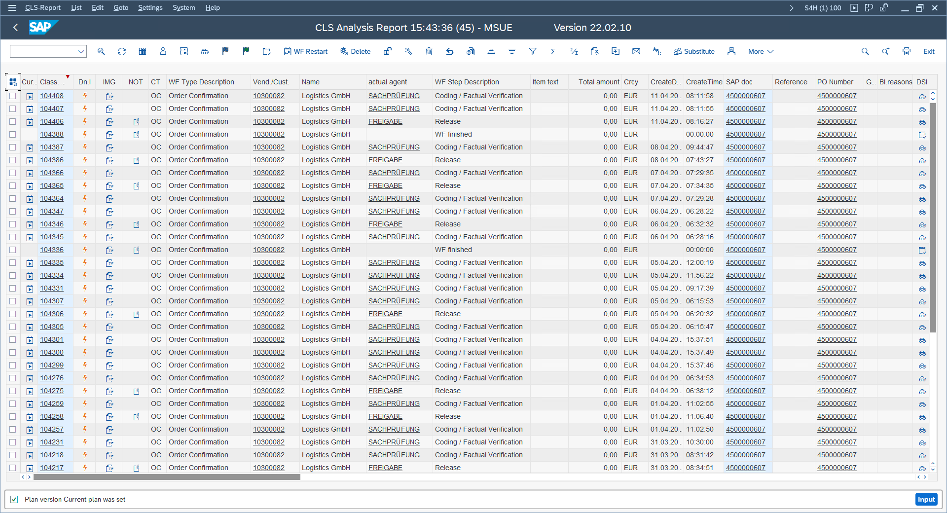Select the email envelope icon
The width and height of the screenshot is (947, 513).
pyautogui.click(x=636, y=51)
